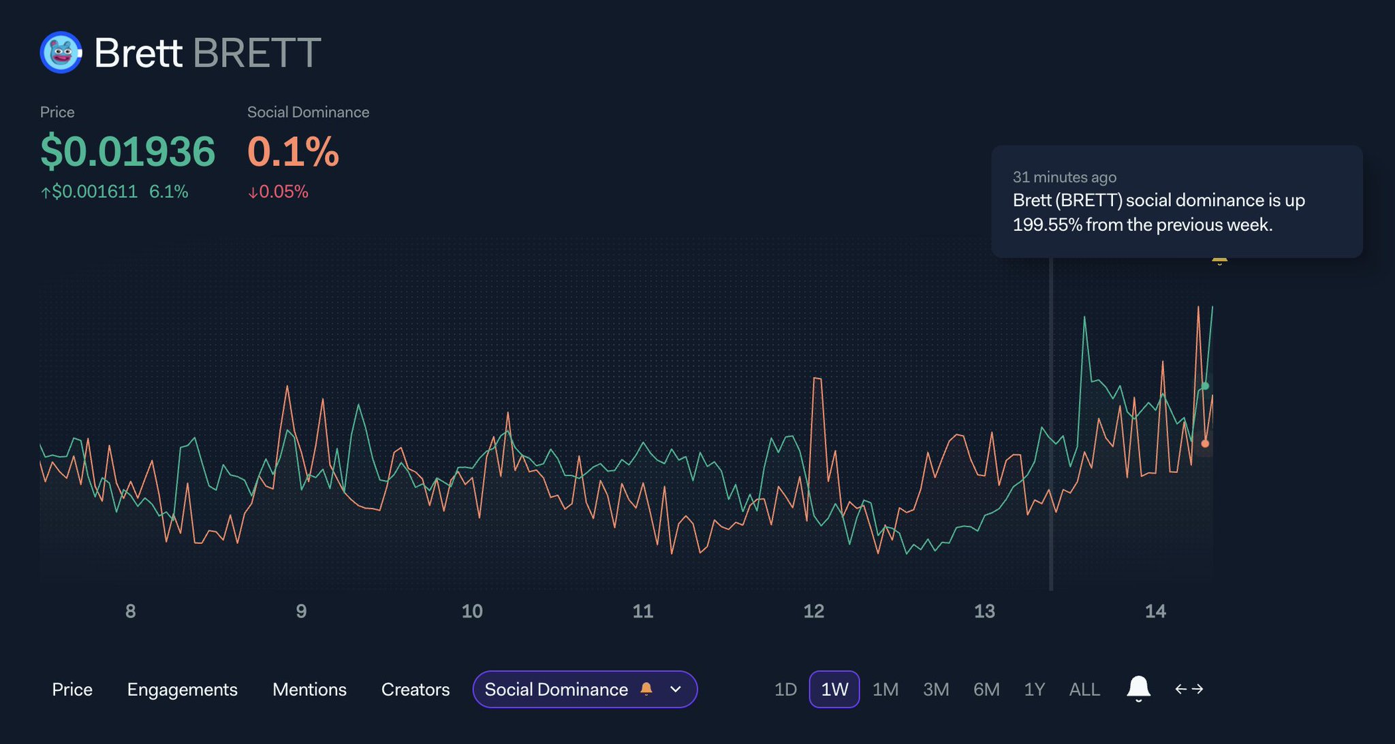The image size is (1395, 744).
Task: Select the 1W time range
Action: pos(834,690)
